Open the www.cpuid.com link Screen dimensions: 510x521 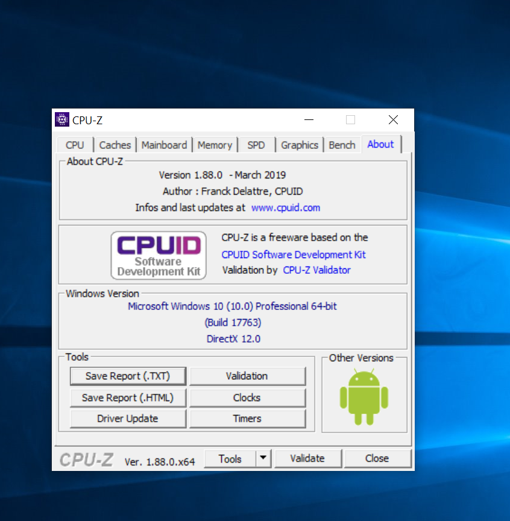pos(286,207)
